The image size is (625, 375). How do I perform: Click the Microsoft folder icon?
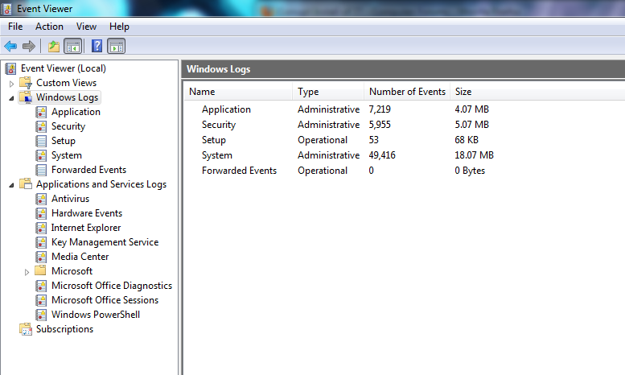point(41,271)
